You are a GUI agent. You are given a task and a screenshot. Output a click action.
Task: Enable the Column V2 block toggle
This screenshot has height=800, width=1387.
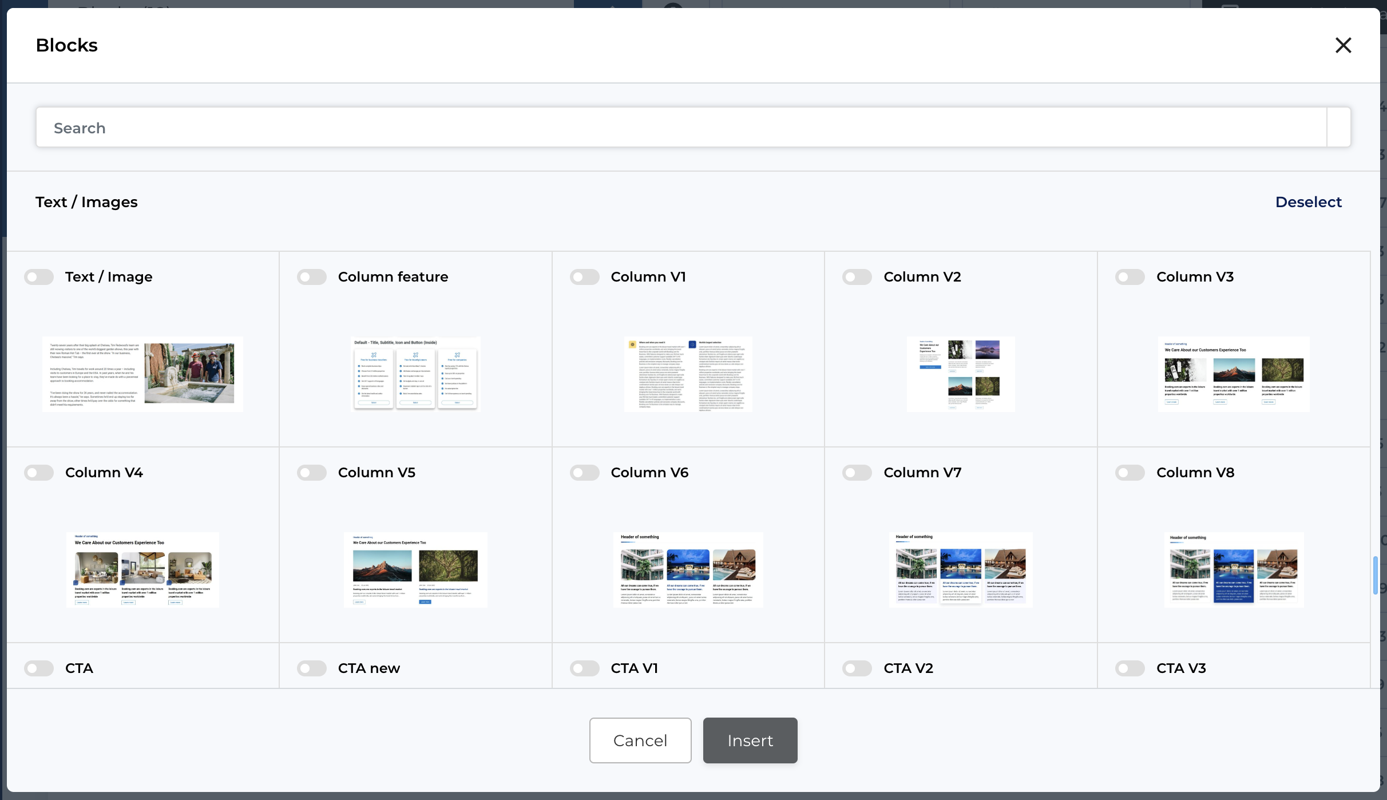click(857, 277)
